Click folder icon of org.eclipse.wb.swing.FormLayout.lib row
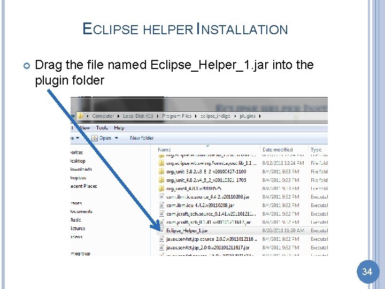Viewport: 385px width, 289px height. click(161, 163)
